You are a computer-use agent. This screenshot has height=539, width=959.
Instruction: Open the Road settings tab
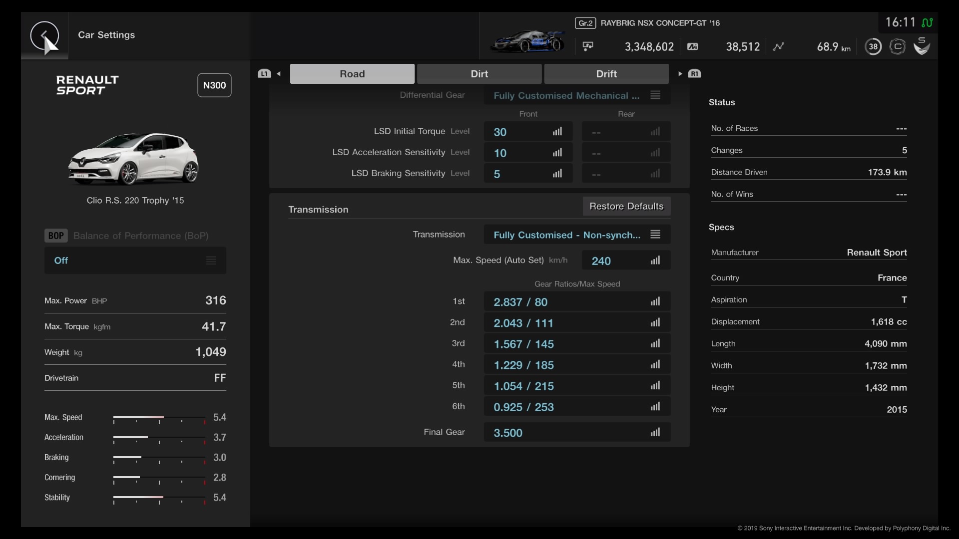pos(352,74)
